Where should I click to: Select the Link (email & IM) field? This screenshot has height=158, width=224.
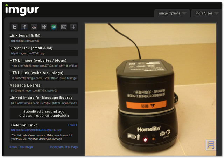click(x=44, y=41)
